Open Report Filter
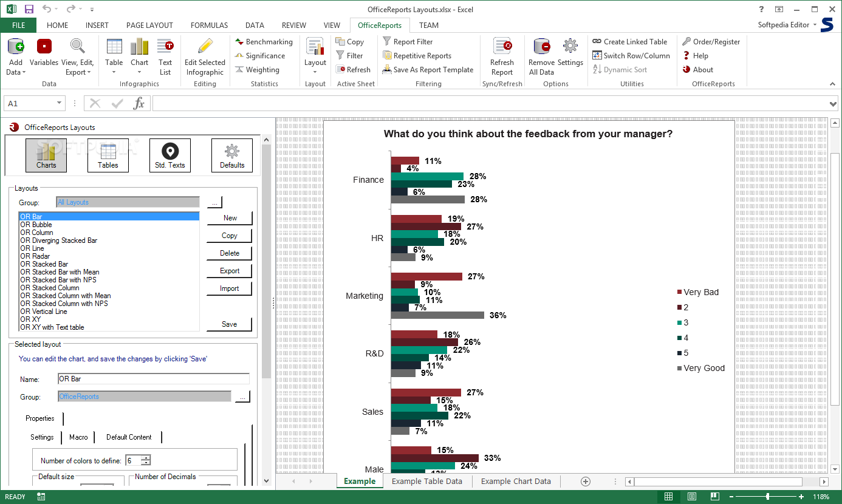The image size is (842, 504). [407, 42]
